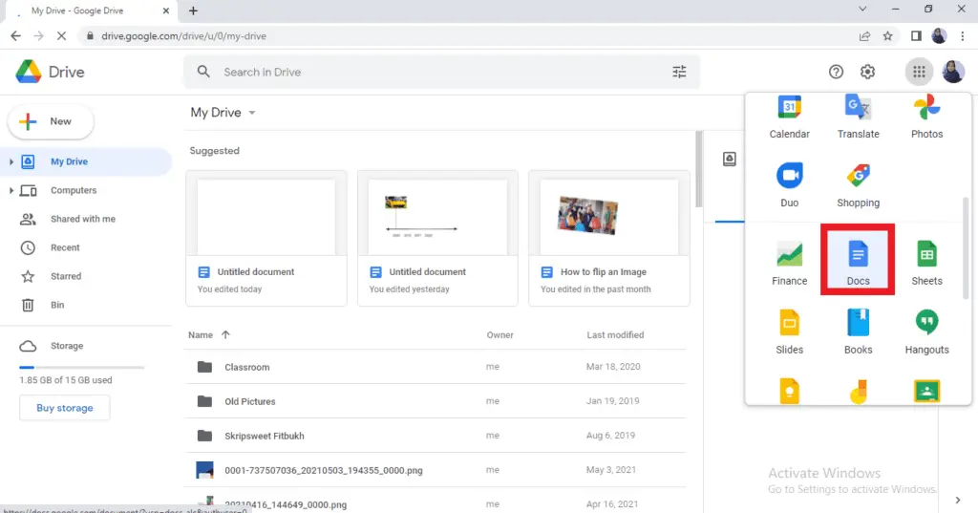Go back to previous page
The width and height of the screenshot is (978, 513).
click(x=15, y=36)
